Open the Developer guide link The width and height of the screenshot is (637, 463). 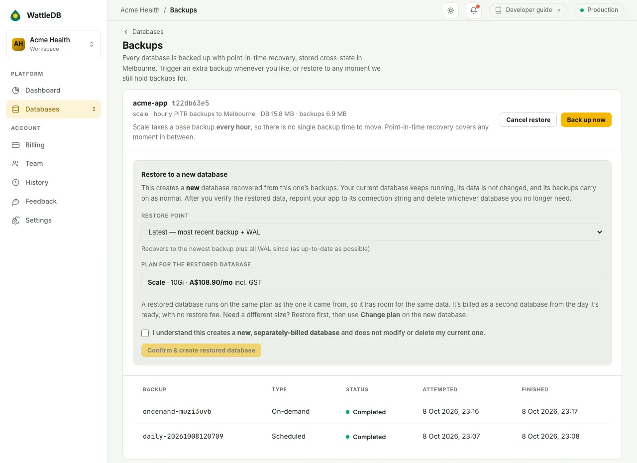point(528,10)
